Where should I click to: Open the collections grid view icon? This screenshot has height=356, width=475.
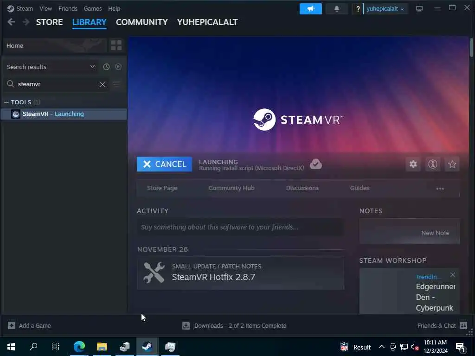click(116, 45)
